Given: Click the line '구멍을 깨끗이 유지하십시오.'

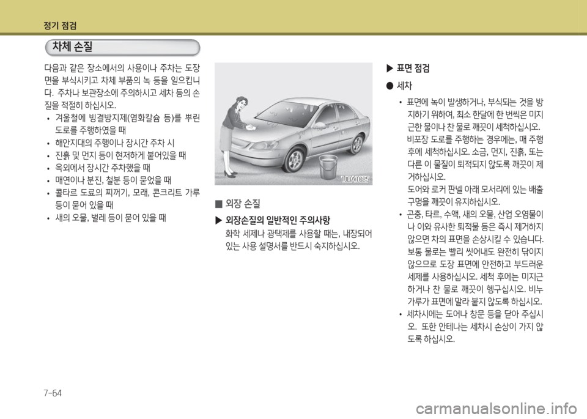Looking at the screenshot, I should (x=454, y=202).
